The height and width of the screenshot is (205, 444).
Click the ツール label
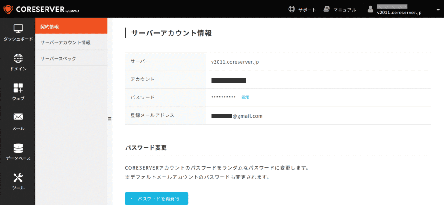tap(18, 188)
